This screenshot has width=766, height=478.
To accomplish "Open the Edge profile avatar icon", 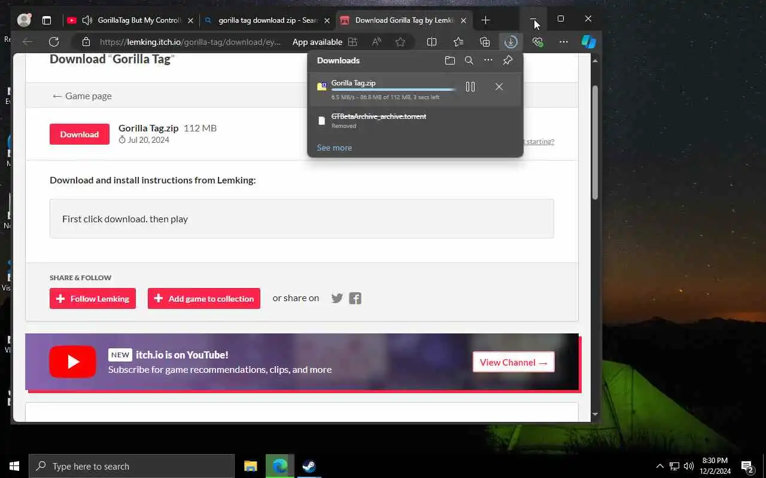I will pyautogui.click(x=24, y=20).
